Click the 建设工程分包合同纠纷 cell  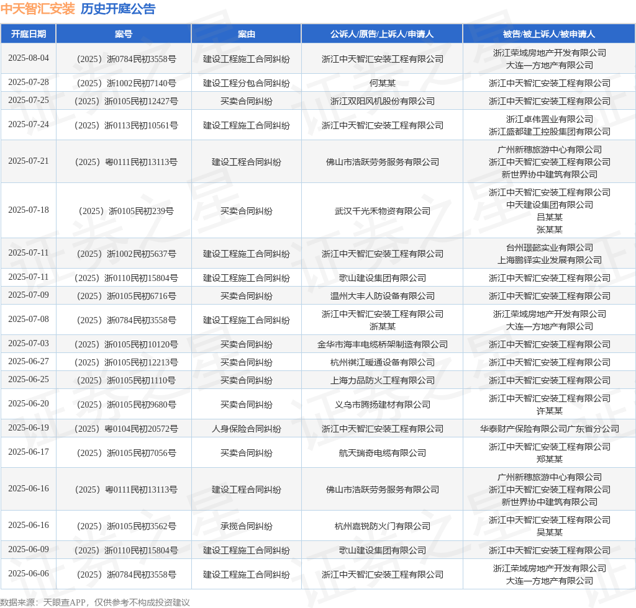246,83
